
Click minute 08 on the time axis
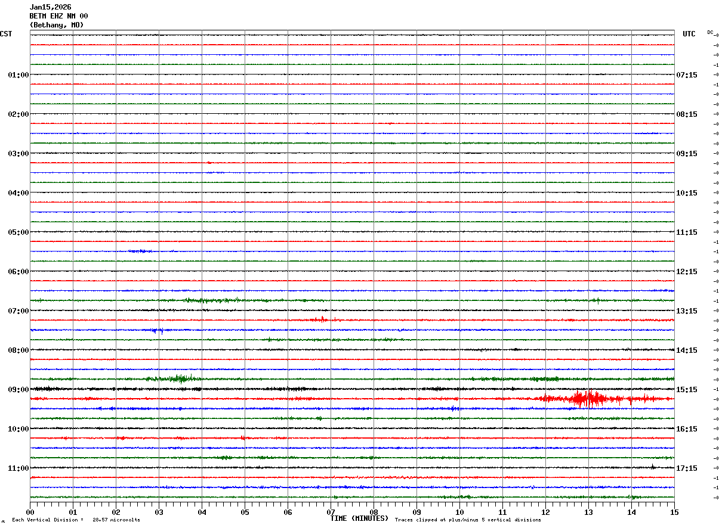point(374,512)
